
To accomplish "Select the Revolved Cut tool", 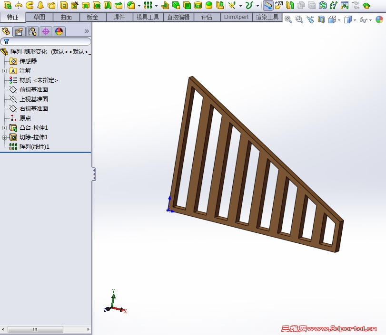I will point(86,5).
